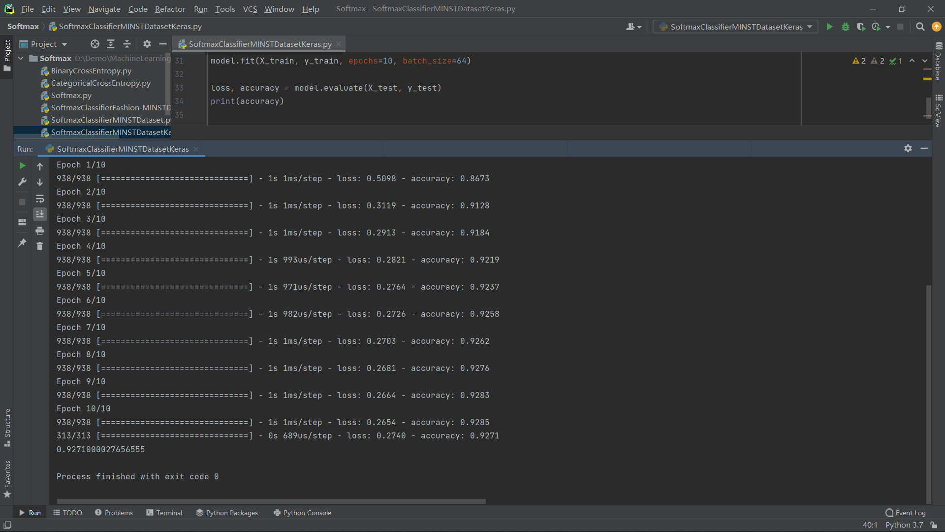Select BinaryCrossEntropy.py in the Project tree
945x532 pixels.
click(92, 70)
